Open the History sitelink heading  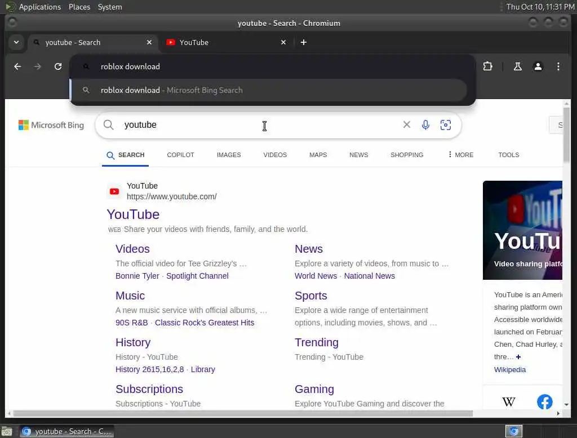(x=133, y=342)
